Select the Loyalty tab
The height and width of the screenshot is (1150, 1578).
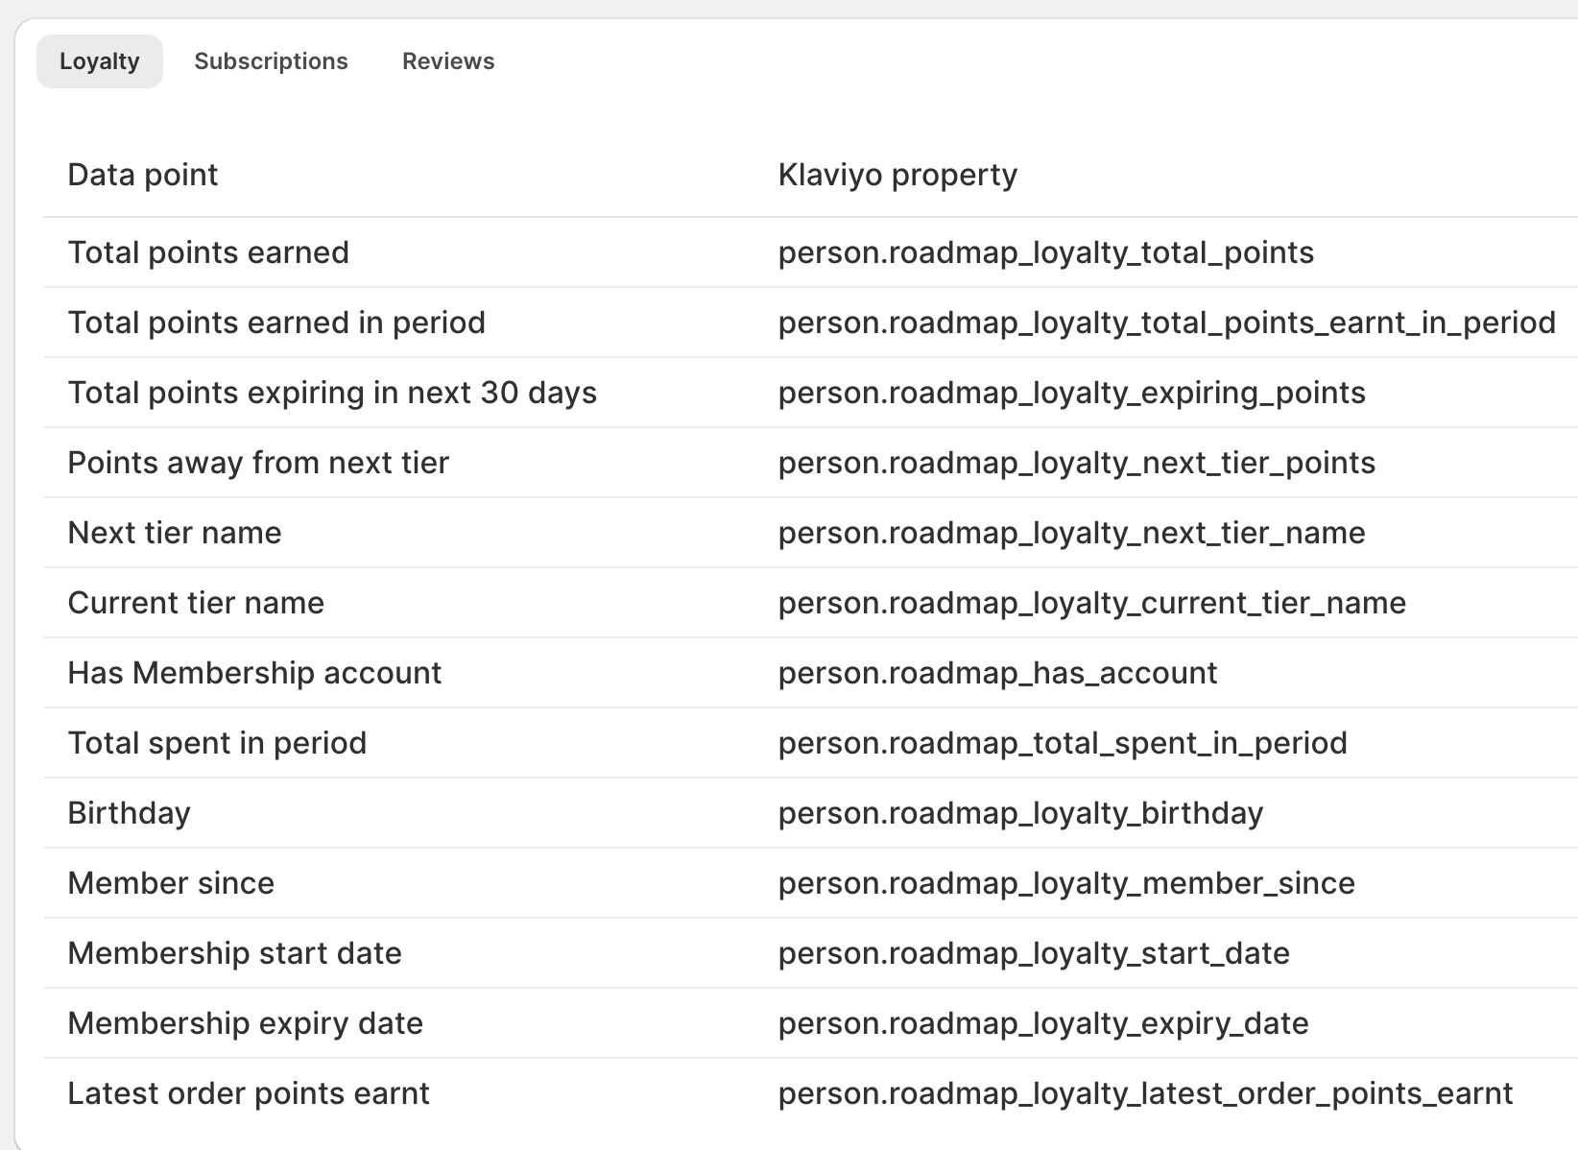[99, 60]
